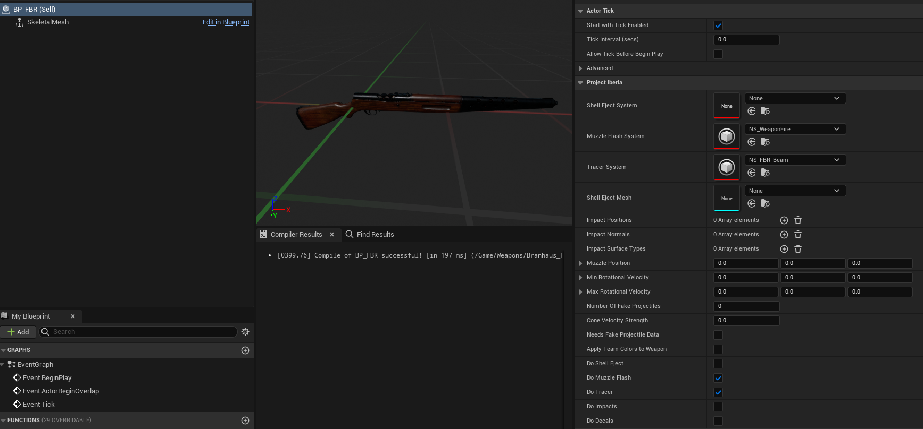Add a new graph in GRAPHS section
The height and width of the screenshot is (429, 923).
pyautogui.click(x=245, y=350)
